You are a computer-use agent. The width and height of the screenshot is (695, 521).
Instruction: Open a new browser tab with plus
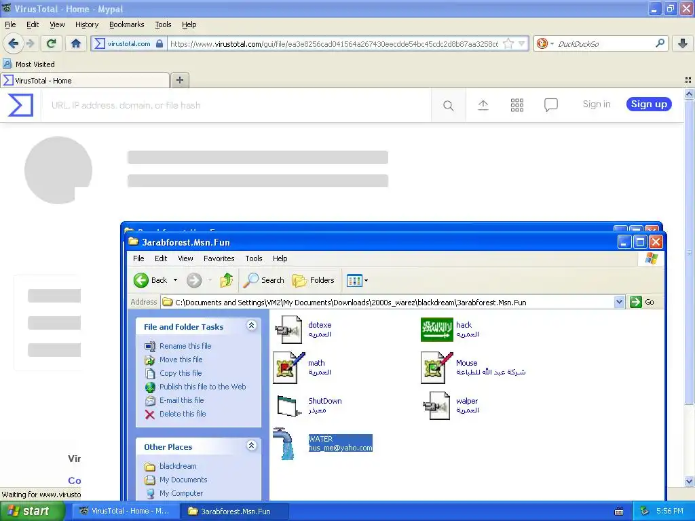[179, 80]
